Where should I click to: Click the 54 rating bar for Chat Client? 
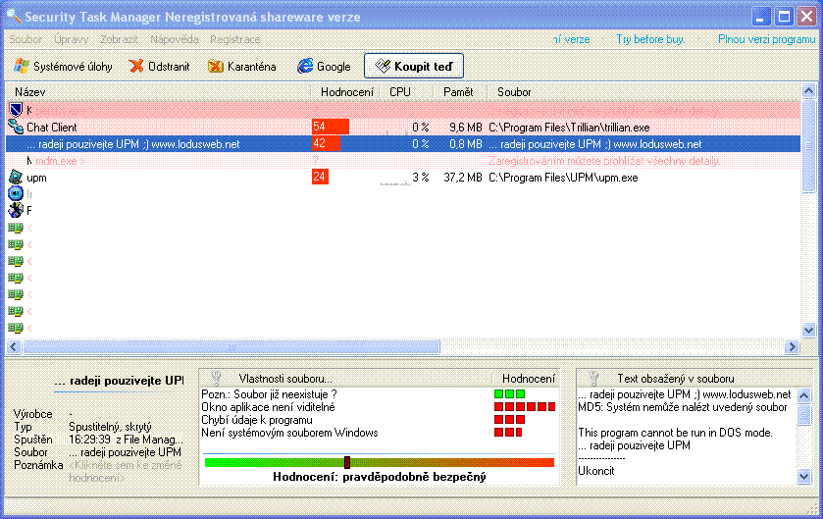[x=331, y=127]
